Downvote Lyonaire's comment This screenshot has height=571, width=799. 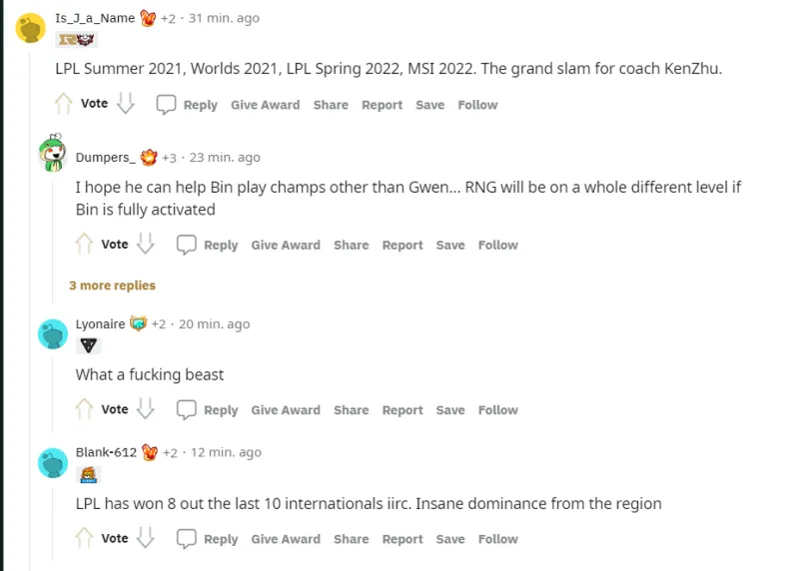coord(146,409)
